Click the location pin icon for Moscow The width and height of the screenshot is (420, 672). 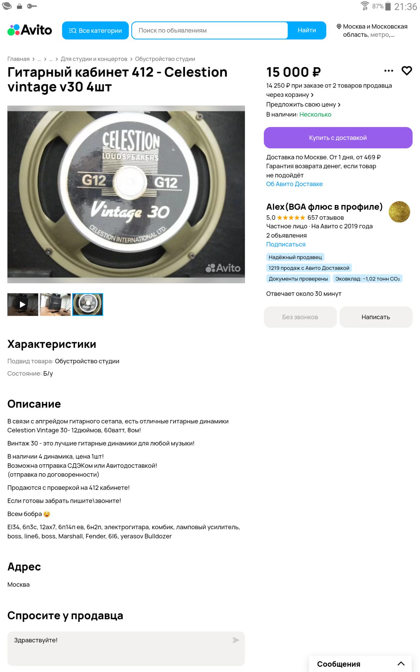(x=339, y=26)
